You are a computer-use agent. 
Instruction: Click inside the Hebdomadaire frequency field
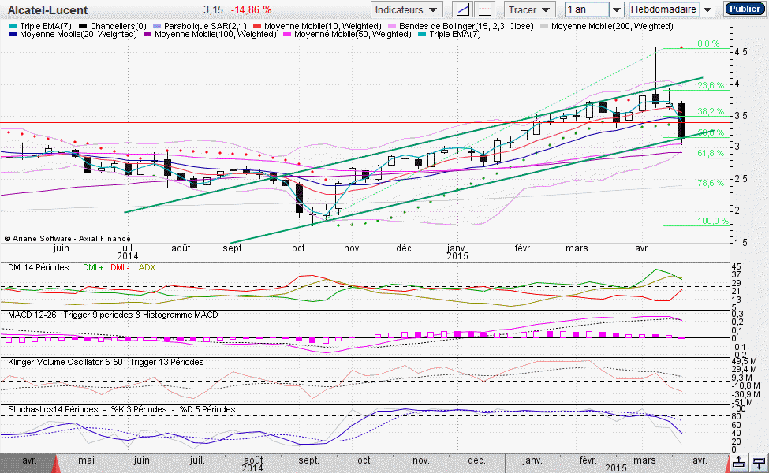click(x=664, y=9)
